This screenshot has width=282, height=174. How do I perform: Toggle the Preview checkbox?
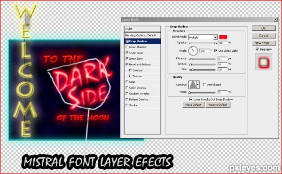tap(258, 49)
